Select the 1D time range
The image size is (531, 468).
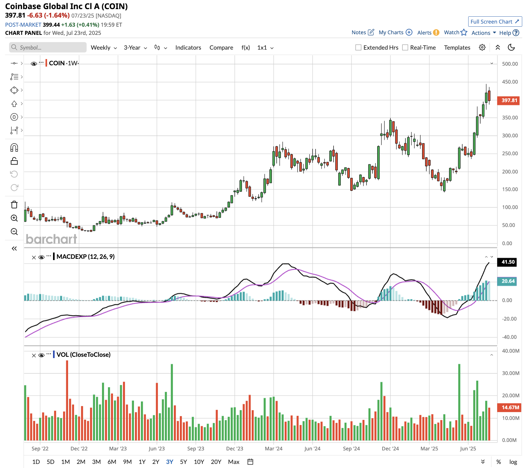click(x=36, y=462)
